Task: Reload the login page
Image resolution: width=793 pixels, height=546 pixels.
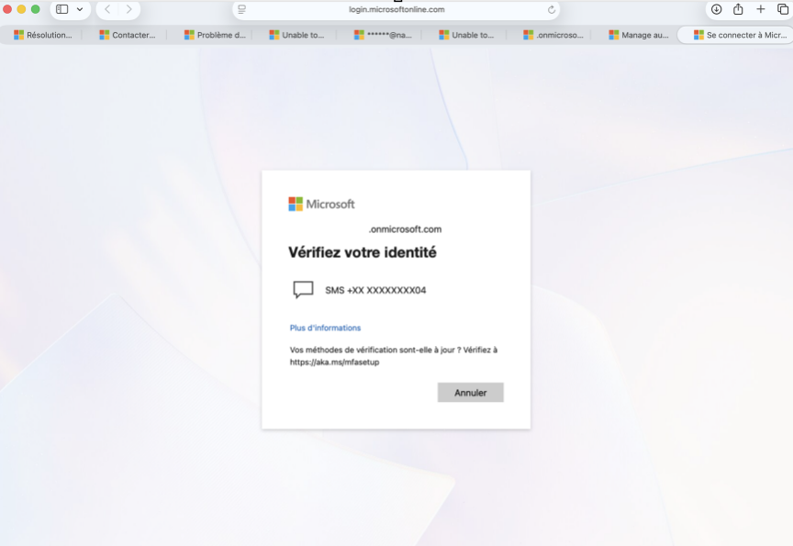Action: tap(551, 10)
